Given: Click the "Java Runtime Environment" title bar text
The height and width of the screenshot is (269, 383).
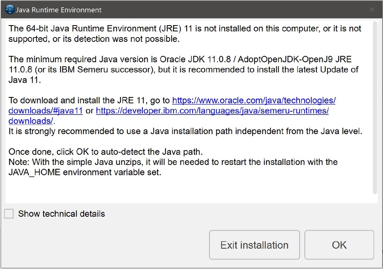Looking at the screenshot, I should tap(59, 10).
